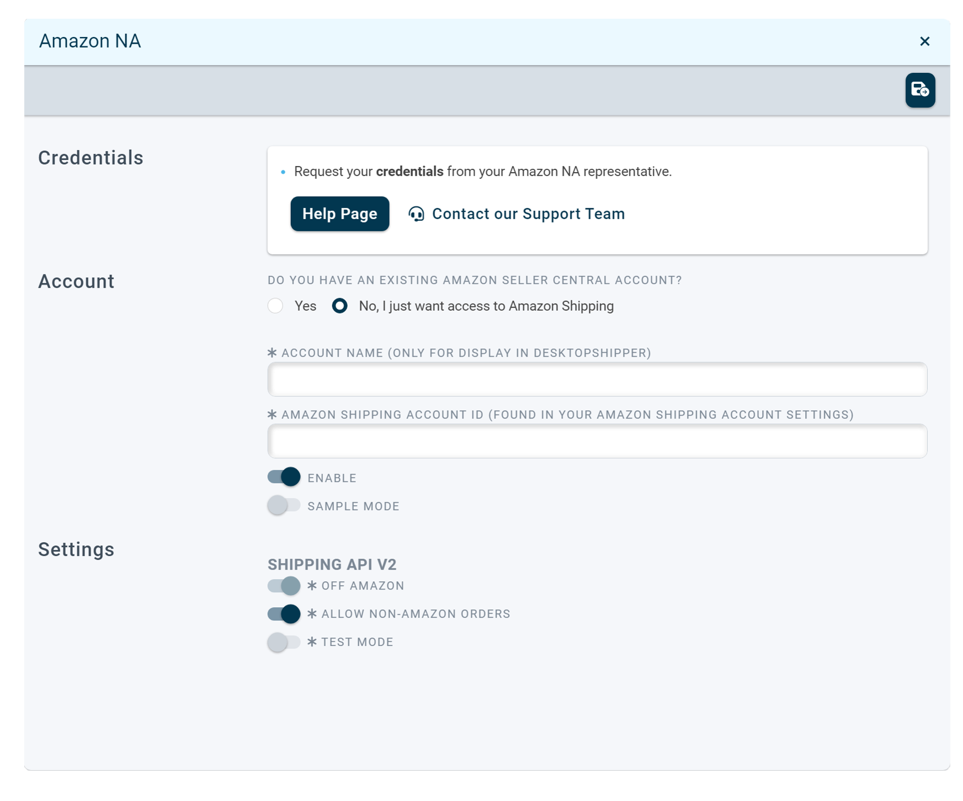Close the Amazon NA dialog
The height and width of the screenshot is (801, 963).
coord(925,41)
